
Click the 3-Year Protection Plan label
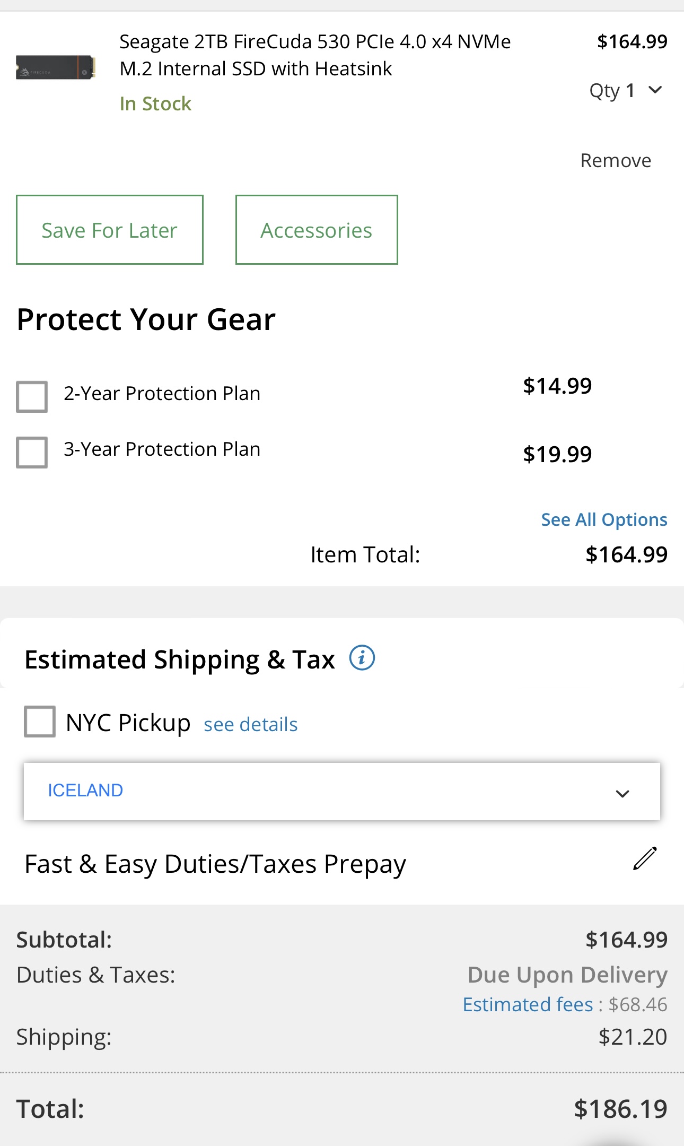pos(162,449)
